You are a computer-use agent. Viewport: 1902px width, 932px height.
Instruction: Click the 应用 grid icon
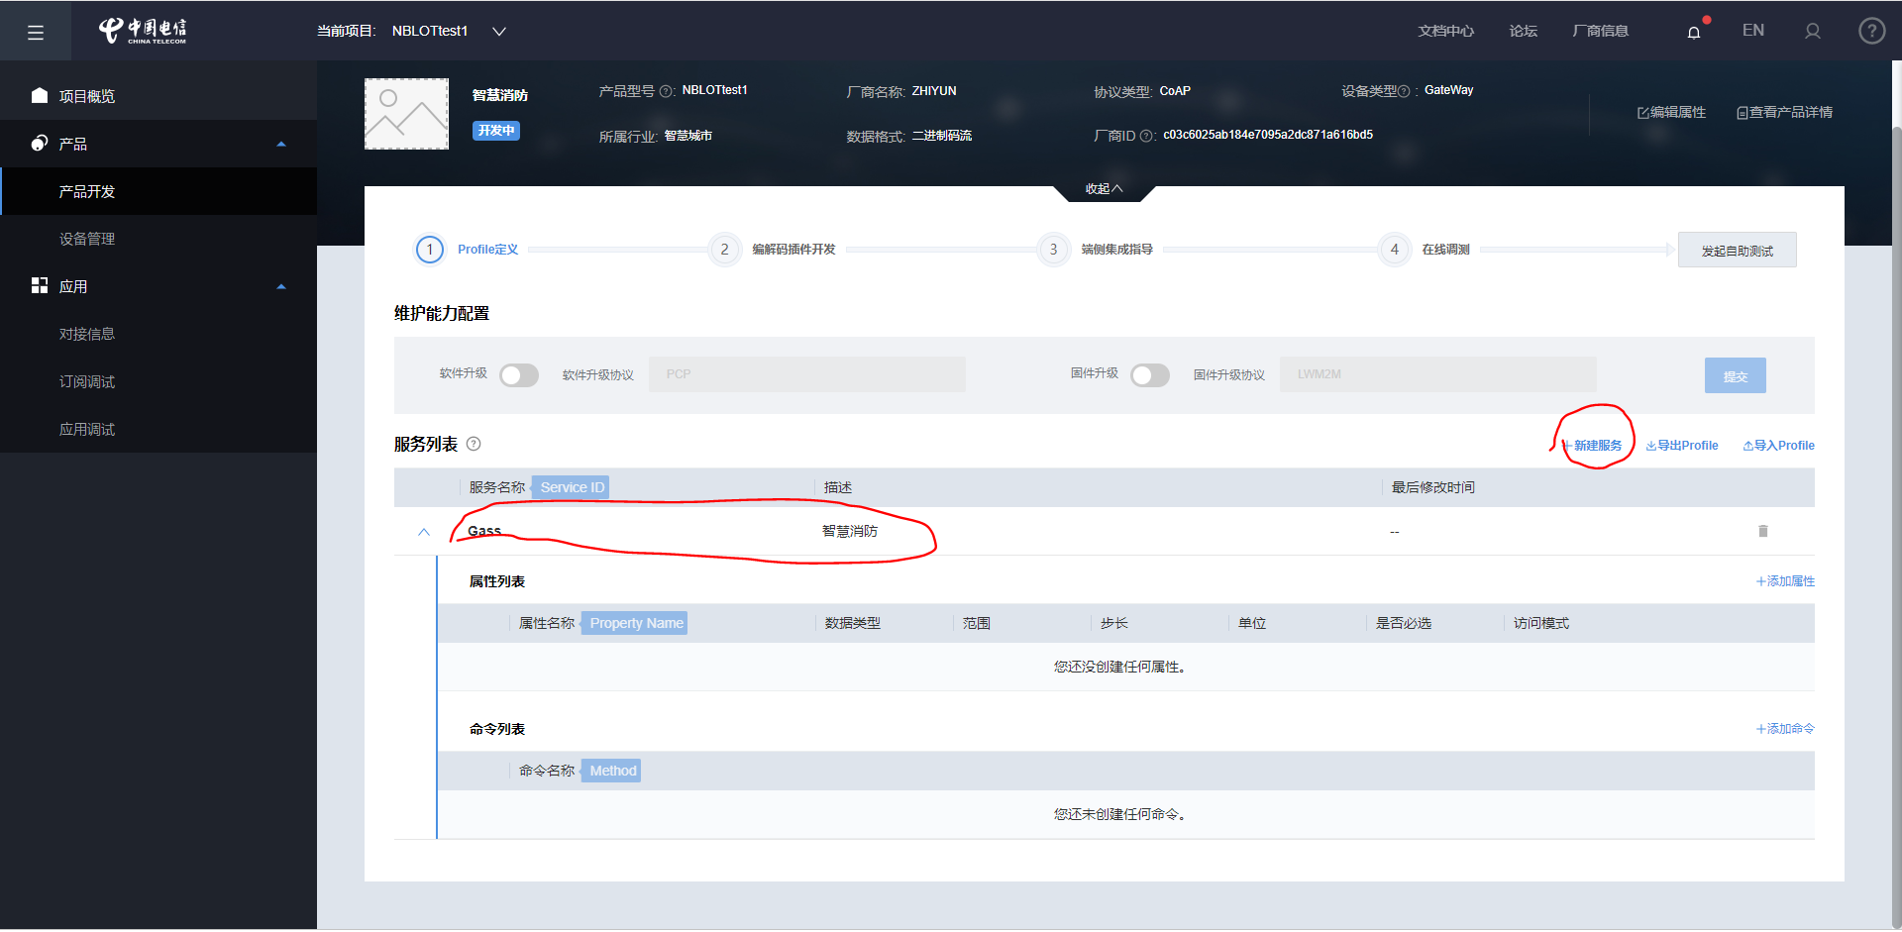click(x=40, y=285)
